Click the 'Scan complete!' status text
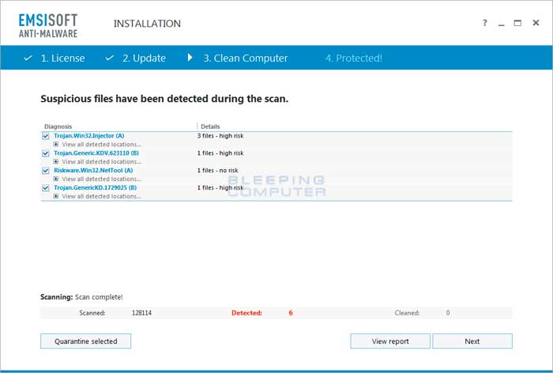Viewport: 553px width, 373px height. (99, 297)
